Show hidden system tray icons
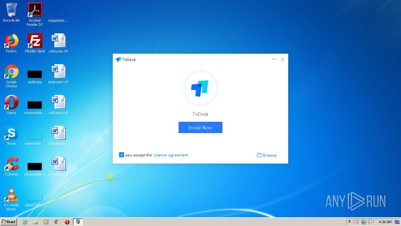 [x=350, y=222]
